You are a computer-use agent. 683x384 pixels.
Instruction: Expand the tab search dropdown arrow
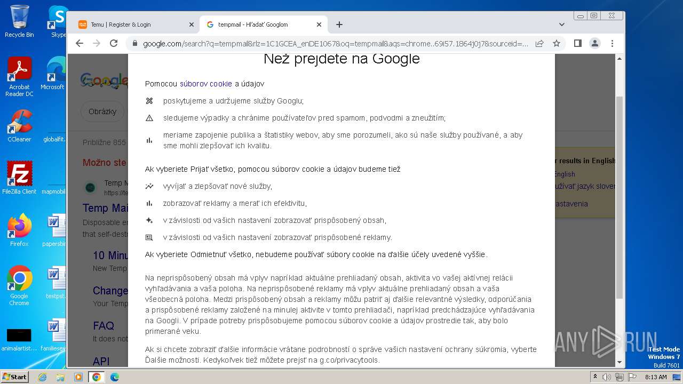coord(561,25)
